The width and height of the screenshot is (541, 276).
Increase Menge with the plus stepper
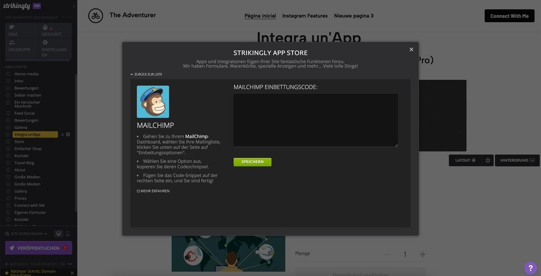pos(422,254)
